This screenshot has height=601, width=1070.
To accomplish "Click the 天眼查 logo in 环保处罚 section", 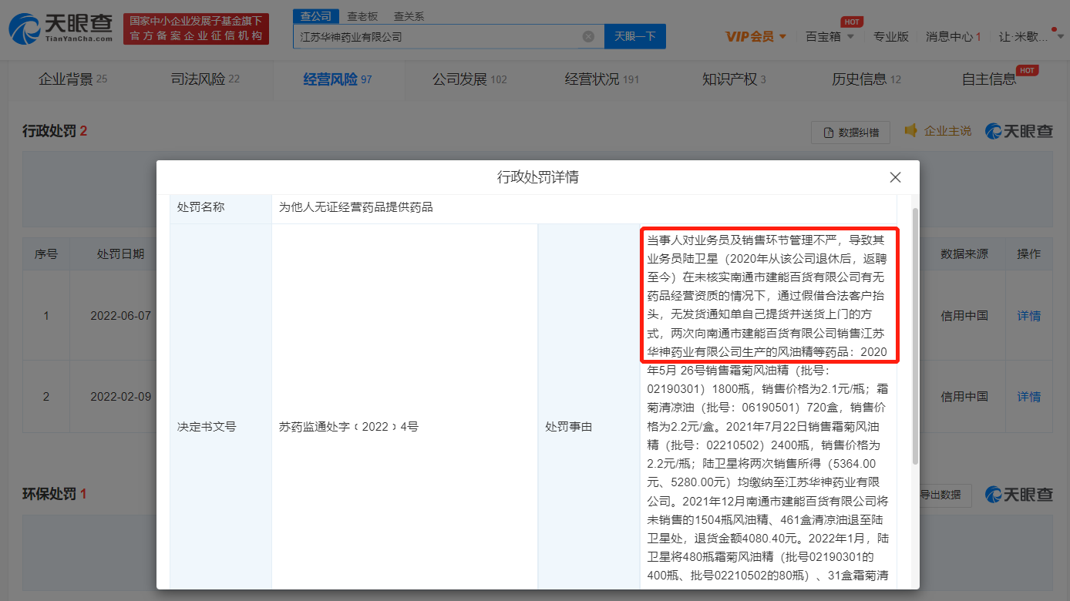I will click(x=1019, y=494).
